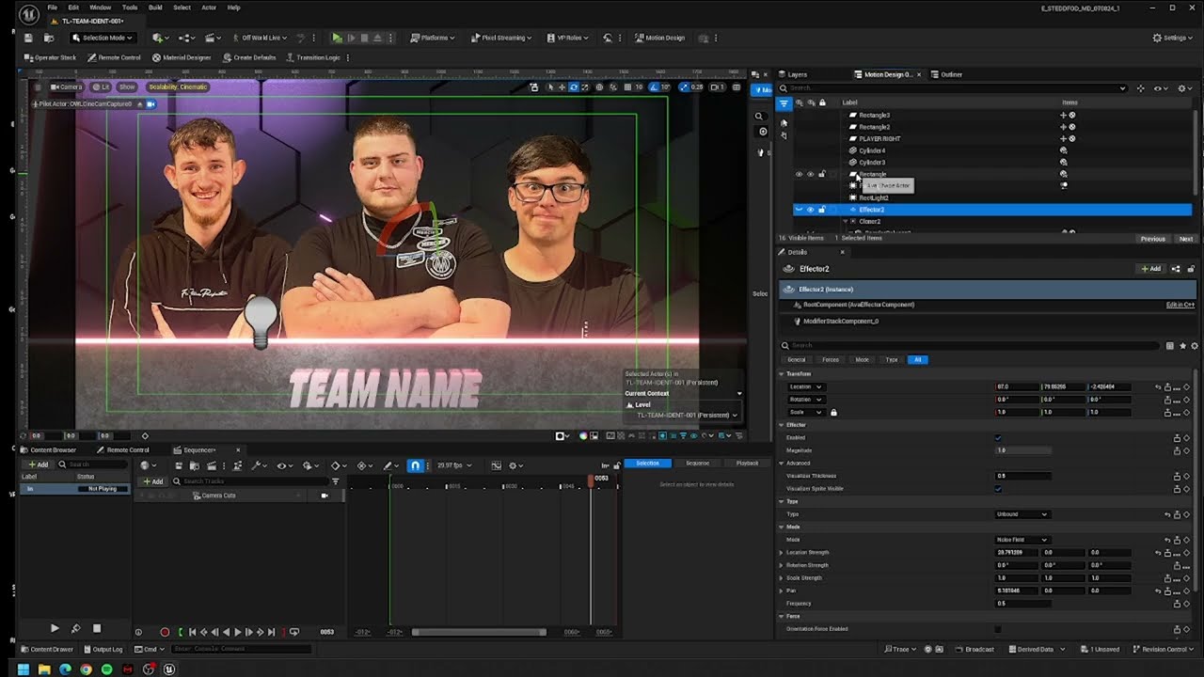Open the viewport Camera options button
1204x677 pixels.
point(68,87)
